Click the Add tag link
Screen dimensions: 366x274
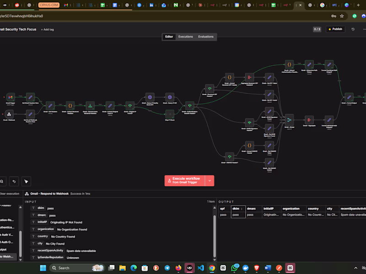(47, 29)
